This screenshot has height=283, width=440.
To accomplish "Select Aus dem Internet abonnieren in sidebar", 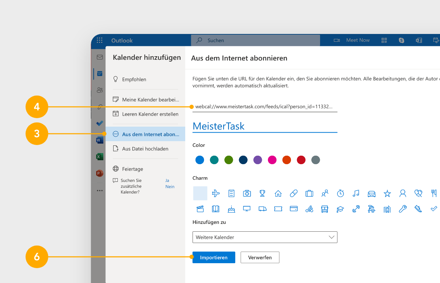I will click(x=145, y=134).
